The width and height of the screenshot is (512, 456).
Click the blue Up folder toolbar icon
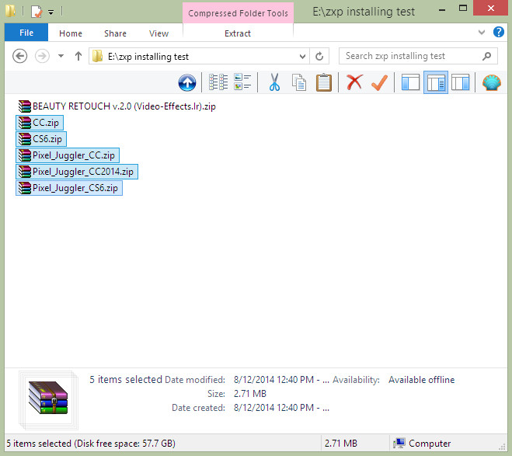point(187,82)
